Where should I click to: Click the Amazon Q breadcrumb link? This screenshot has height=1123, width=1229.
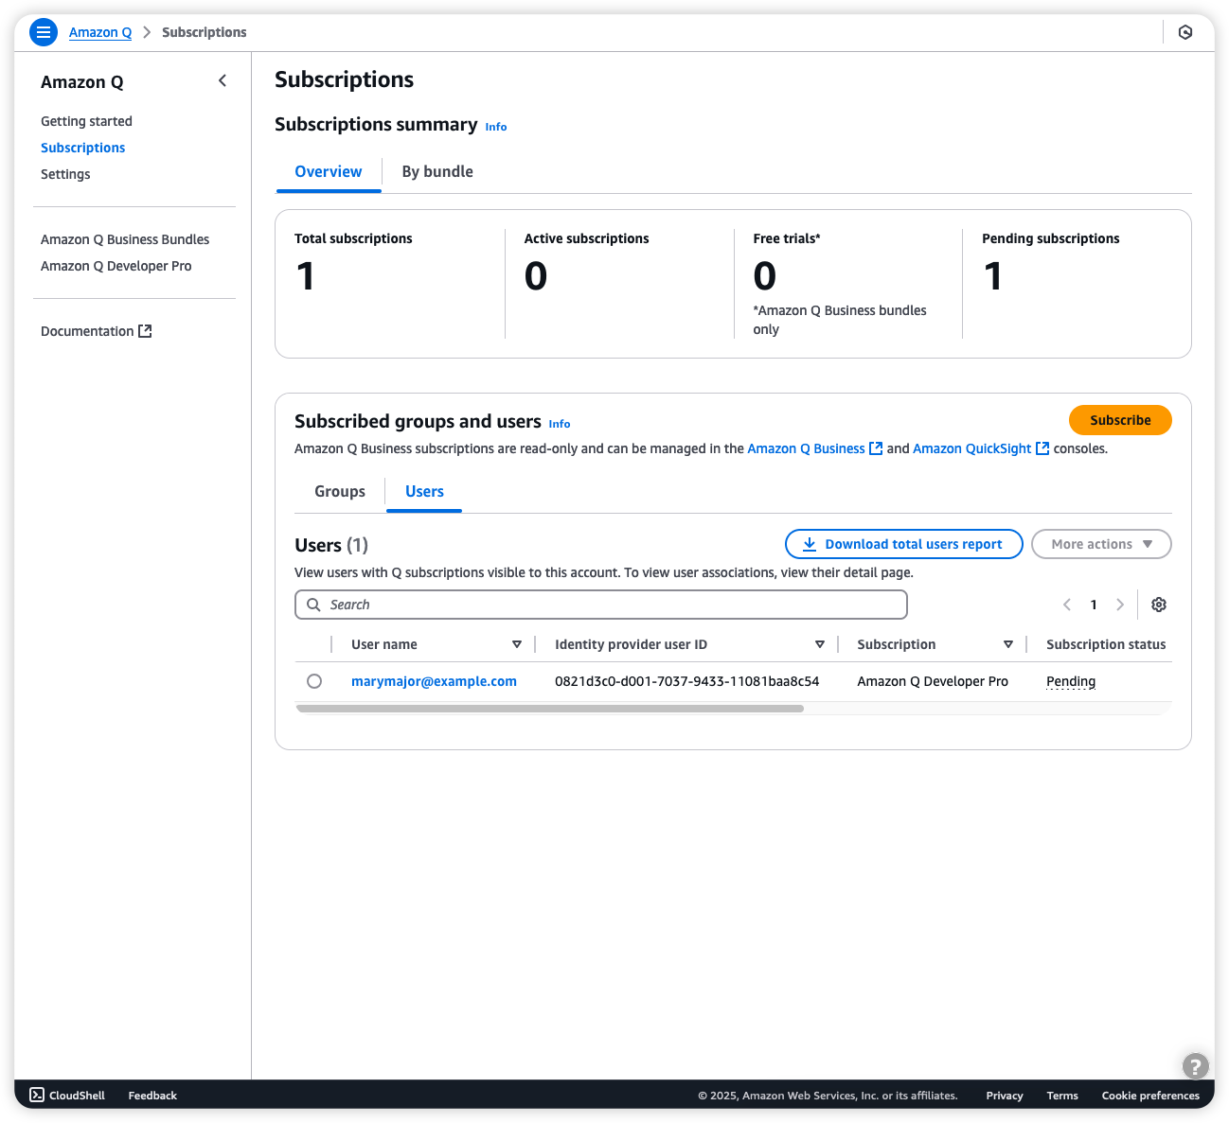point(100,32)
